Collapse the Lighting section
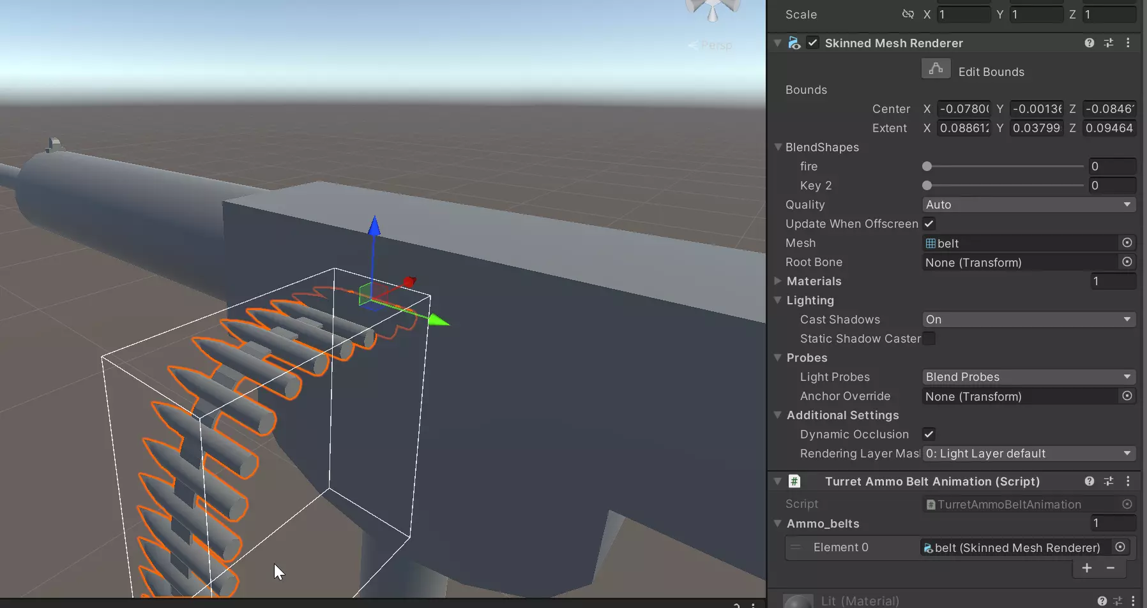 778,300
